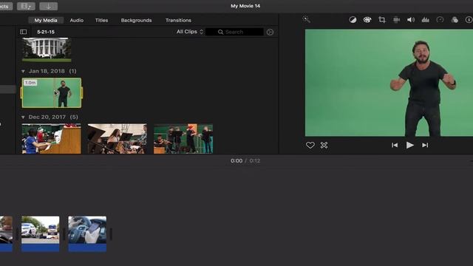Viewport: 473px width, 266px height.
Task: Select the phone-while-driving clip in timeline
Action: (x=87, y=233)
